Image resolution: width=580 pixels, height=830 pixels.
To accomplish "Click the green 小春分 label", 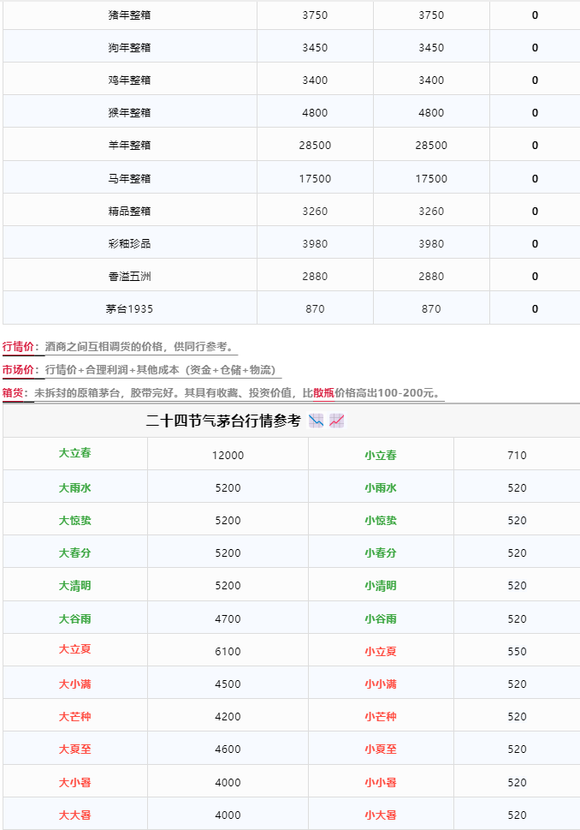I will click(x=381, y=553).
